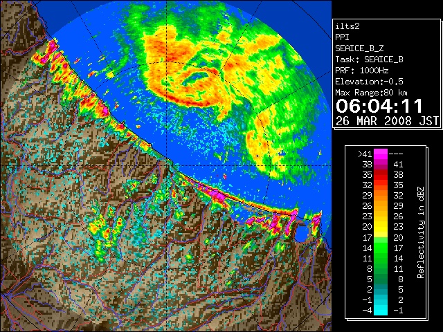The height and width of the screenshot is (332, 443).
Task: Click the magenta >41 dBZ color swatch
Action: coord(380,154)
